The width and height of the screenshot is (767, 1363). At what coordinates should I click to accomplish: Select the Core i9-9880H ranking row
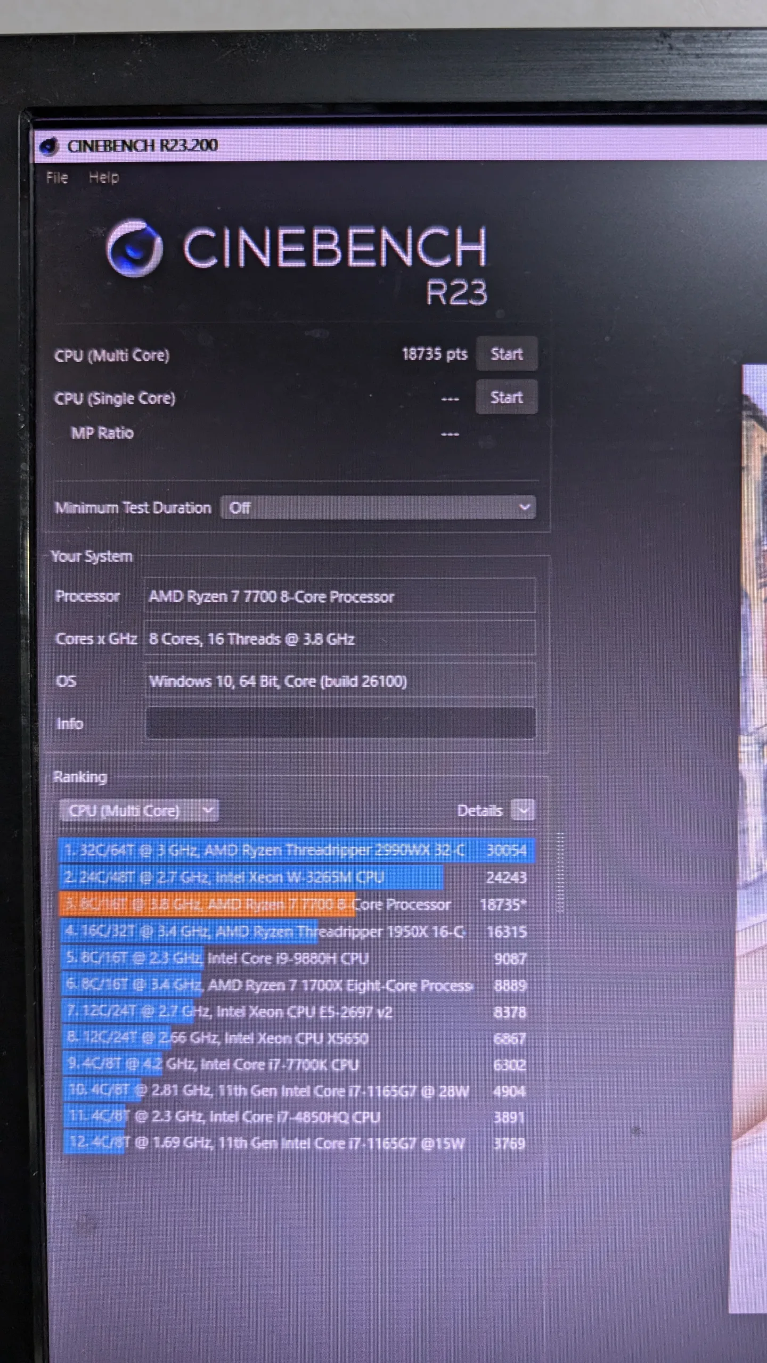click(x=296, y=958)
